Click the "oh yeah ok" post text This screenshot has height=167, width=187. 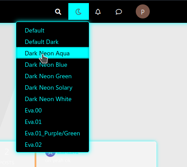coord(58,160)
